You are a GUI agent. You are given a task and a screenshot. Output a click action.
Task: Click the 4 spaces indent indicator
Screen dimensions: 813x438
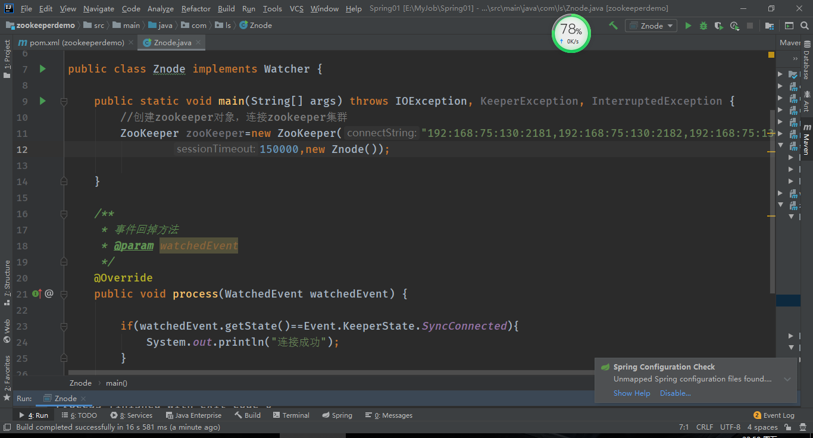coord(762,427)
